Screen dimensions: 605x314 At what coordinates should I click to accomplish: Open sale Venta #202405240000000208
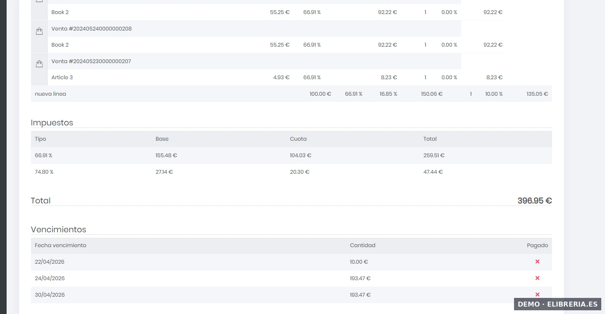(91, 29)
